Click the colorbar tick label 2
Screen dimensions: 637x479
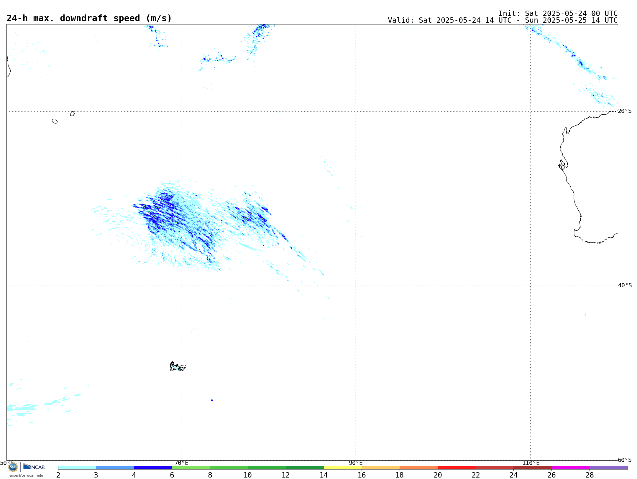pyautogui.click(x=58, y=475)
